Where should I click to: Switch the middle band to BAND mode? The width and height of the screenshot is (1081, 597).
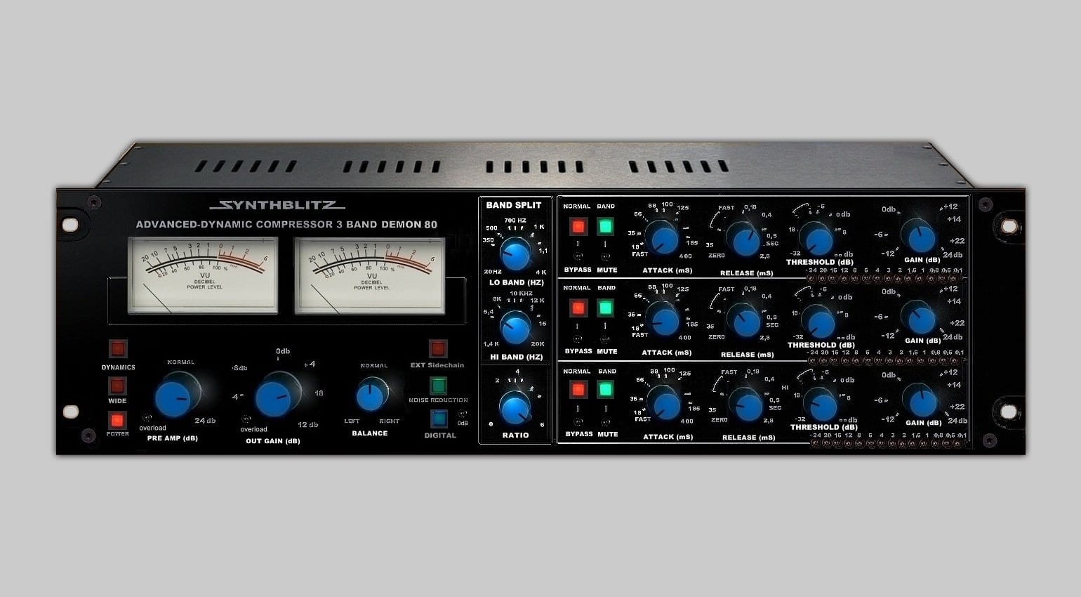click(604, 307)
